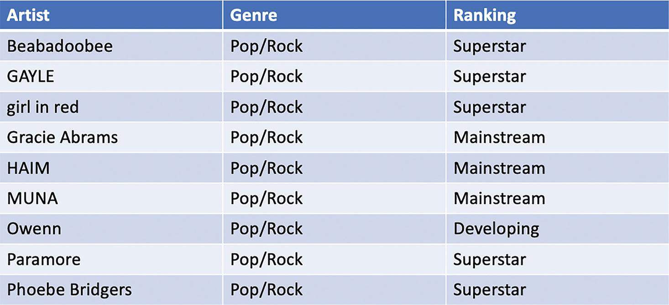Click the Genre column header
This screenshot has width=669, height=305.
coord(253,15)
